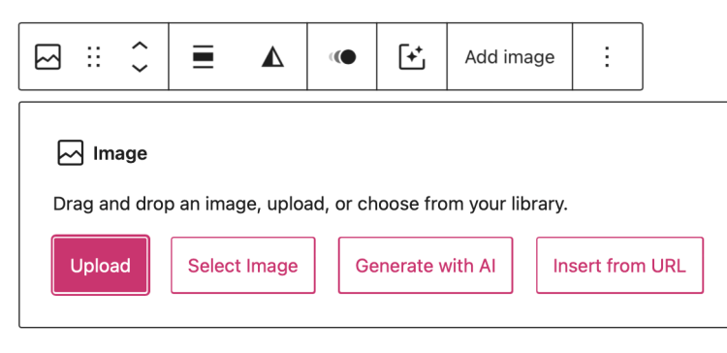Click empty space below Select Image inside block
Viewport: 727px width, 353px height.
pos(243,310)
